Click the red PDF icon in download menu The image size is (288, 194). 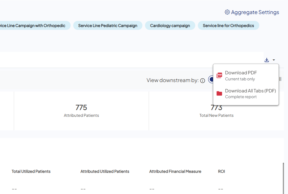click(219, 75)
